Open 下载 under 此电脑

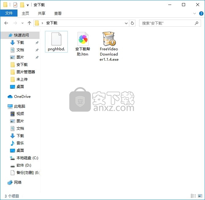click(x=20, y=136)
